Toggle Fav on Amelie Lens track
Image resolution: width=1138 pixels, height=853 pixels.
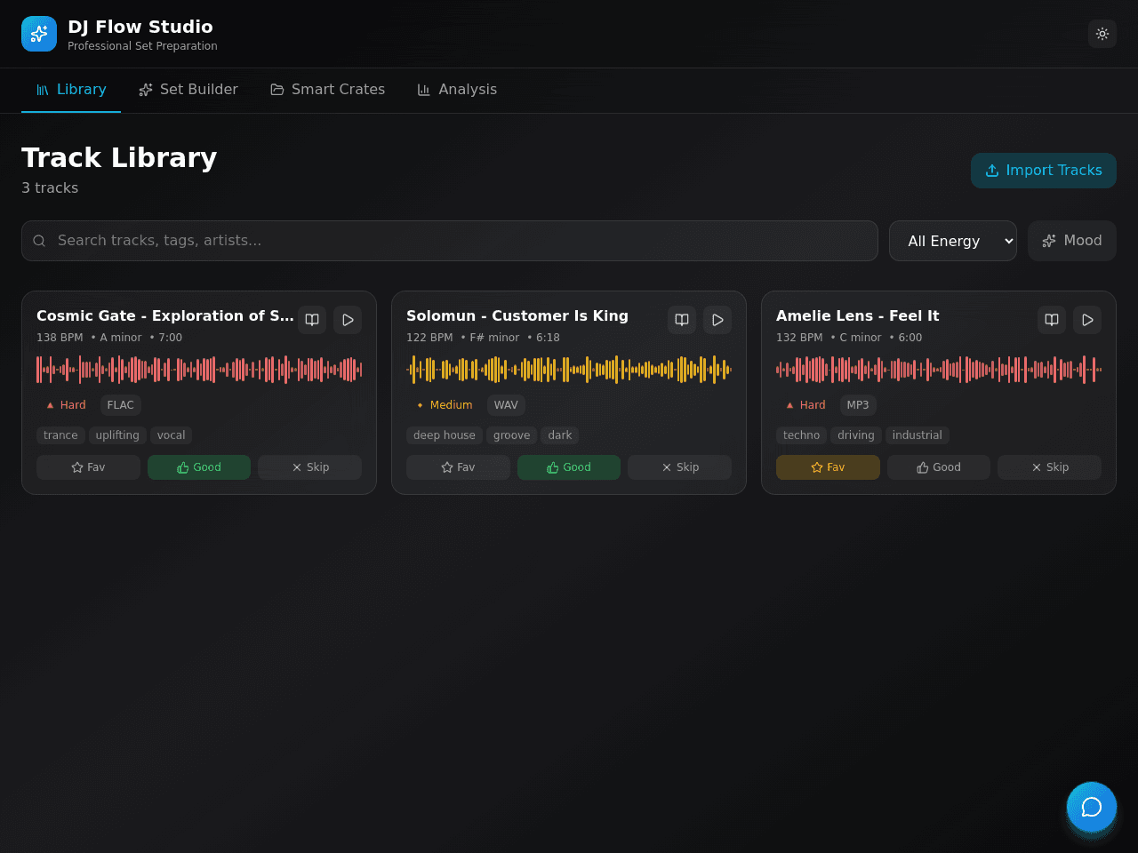coord(828,467)
